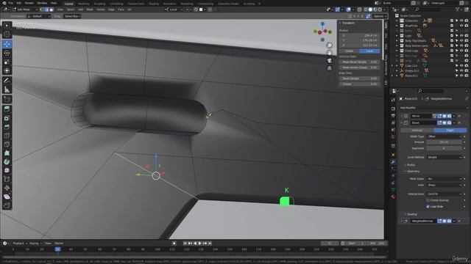The height and width of the screenshot is (264, 471).
Task: Open the Options dropdown in viewport header
Action: tap(380, 16)
